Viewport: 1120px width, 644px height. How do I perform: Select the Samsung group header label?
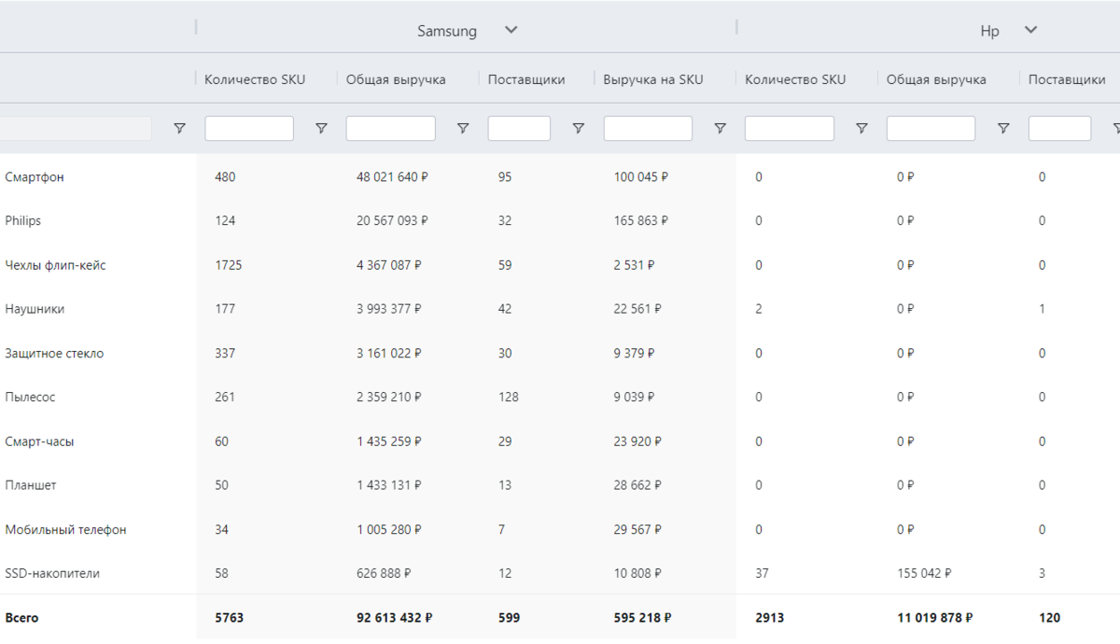click(x=447, y=31)
